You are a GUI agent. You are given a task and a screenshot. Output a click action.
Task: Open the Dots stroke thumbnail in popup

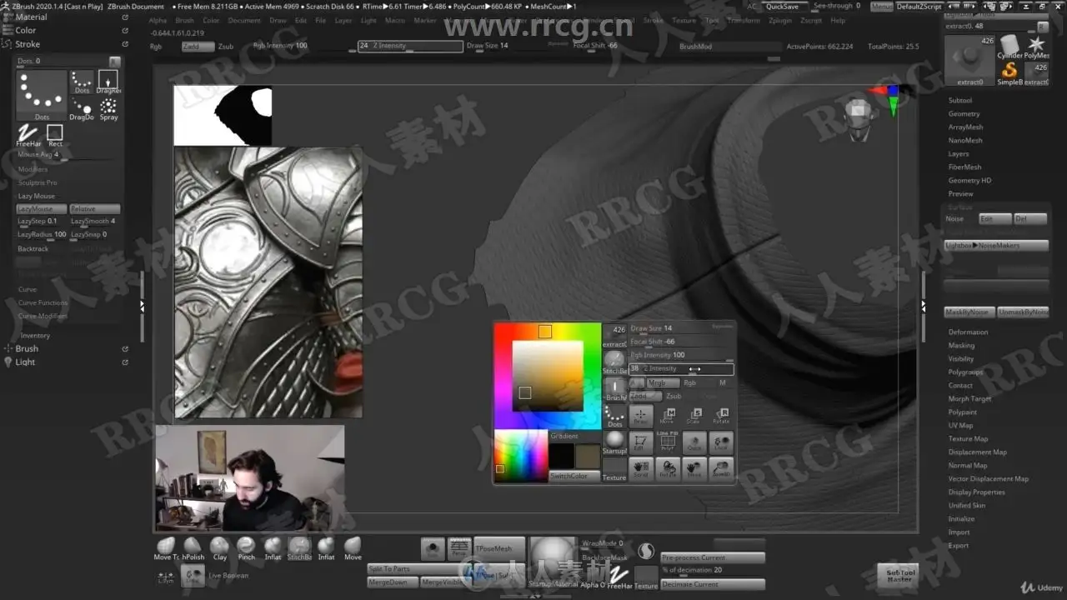point(614,415)
